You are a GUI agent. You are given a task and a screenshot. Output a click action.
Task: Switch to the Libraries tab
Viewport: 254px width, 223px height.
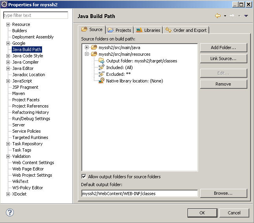[148, 30]
